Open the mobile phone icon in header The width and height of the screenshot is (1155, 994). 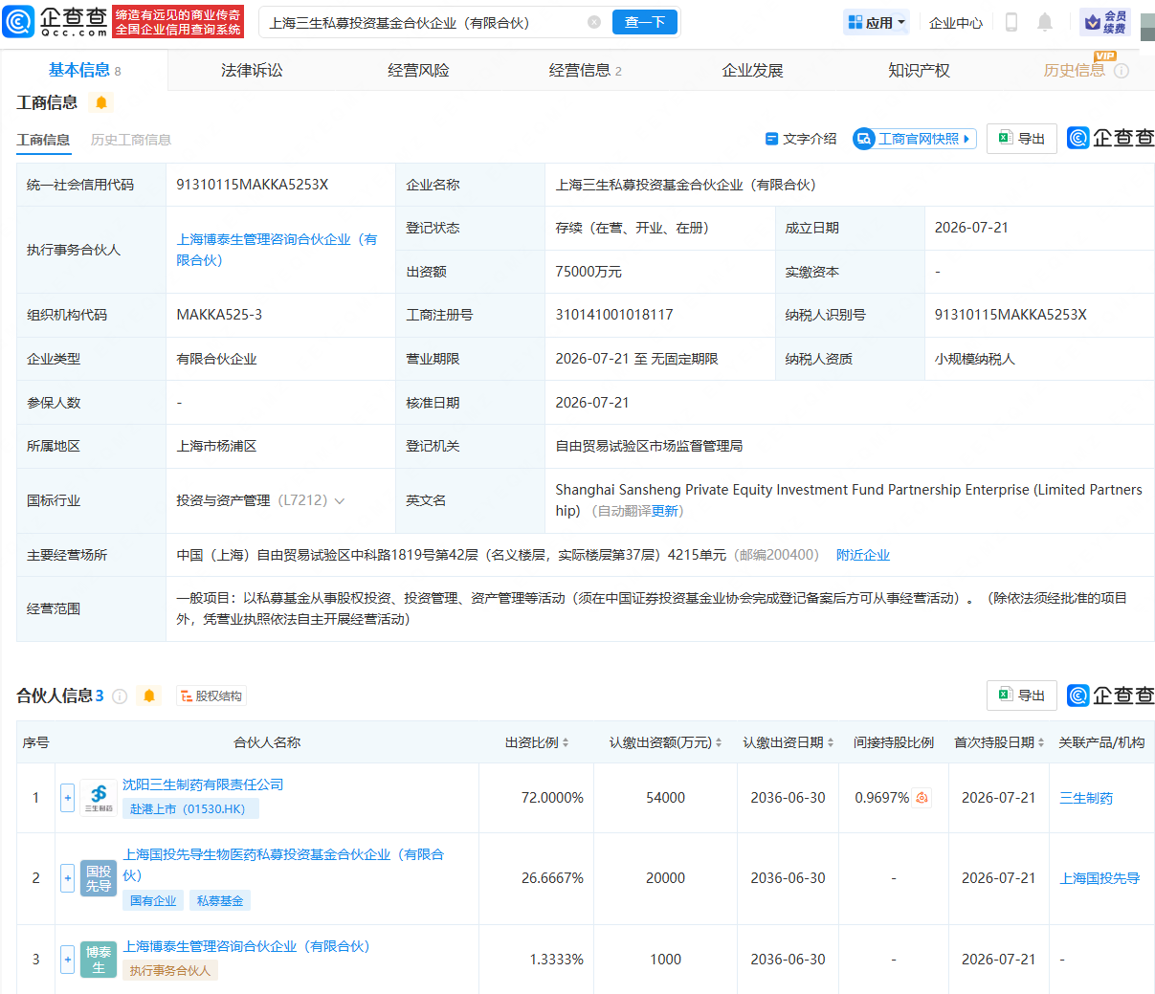coord(1011,22)
